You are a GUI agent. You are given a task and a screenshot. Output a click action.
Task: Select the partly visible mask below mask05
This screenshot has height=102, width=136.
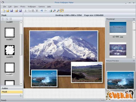[10, 83]
